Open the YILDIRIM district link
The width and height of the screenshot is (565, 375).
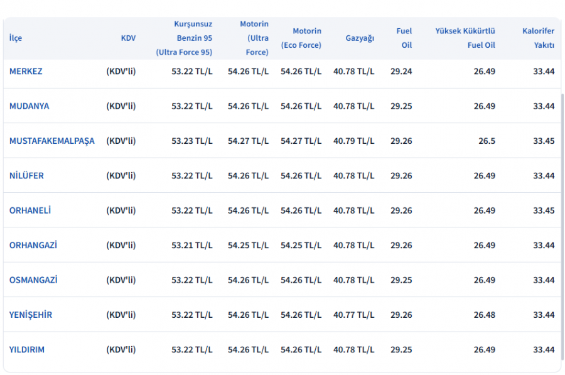[x=27, y=350]
